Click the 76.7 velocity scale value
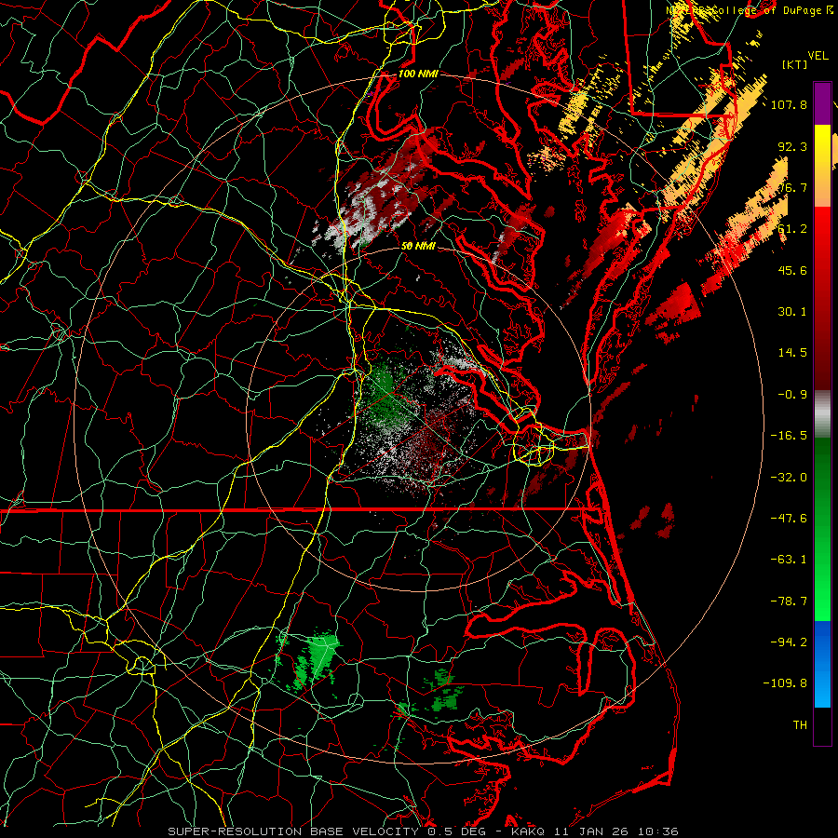This screenshot has width=838, height=838. 792,187
